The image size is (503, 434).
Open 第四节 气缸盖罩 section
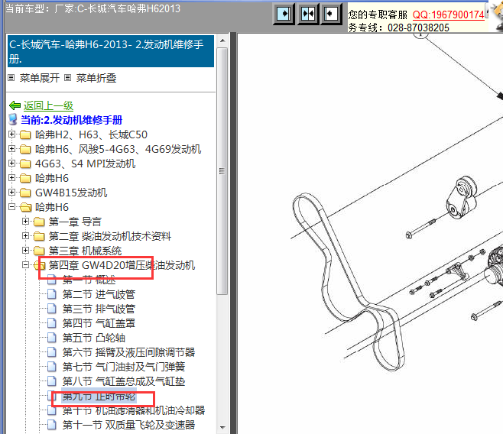pyautogui.click(x=99, y=323)
